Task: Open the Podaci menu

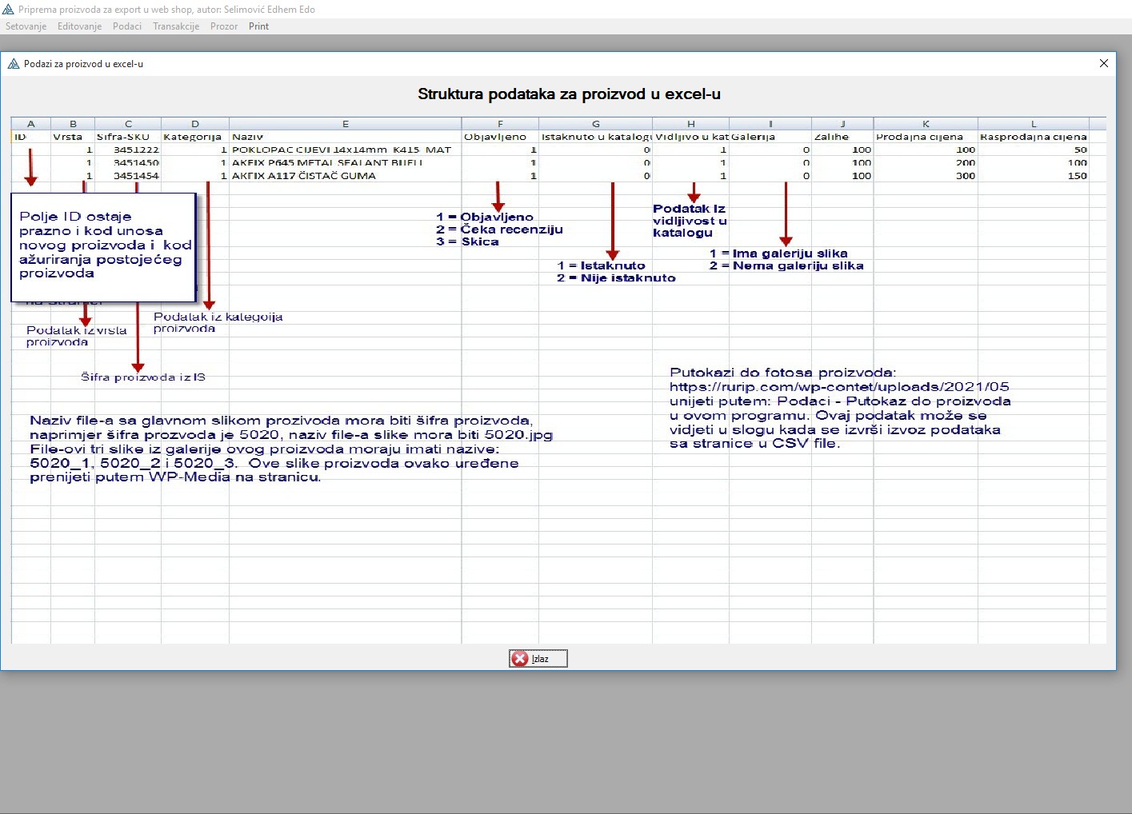Action: pyautogui.click(x=126, y=26)
